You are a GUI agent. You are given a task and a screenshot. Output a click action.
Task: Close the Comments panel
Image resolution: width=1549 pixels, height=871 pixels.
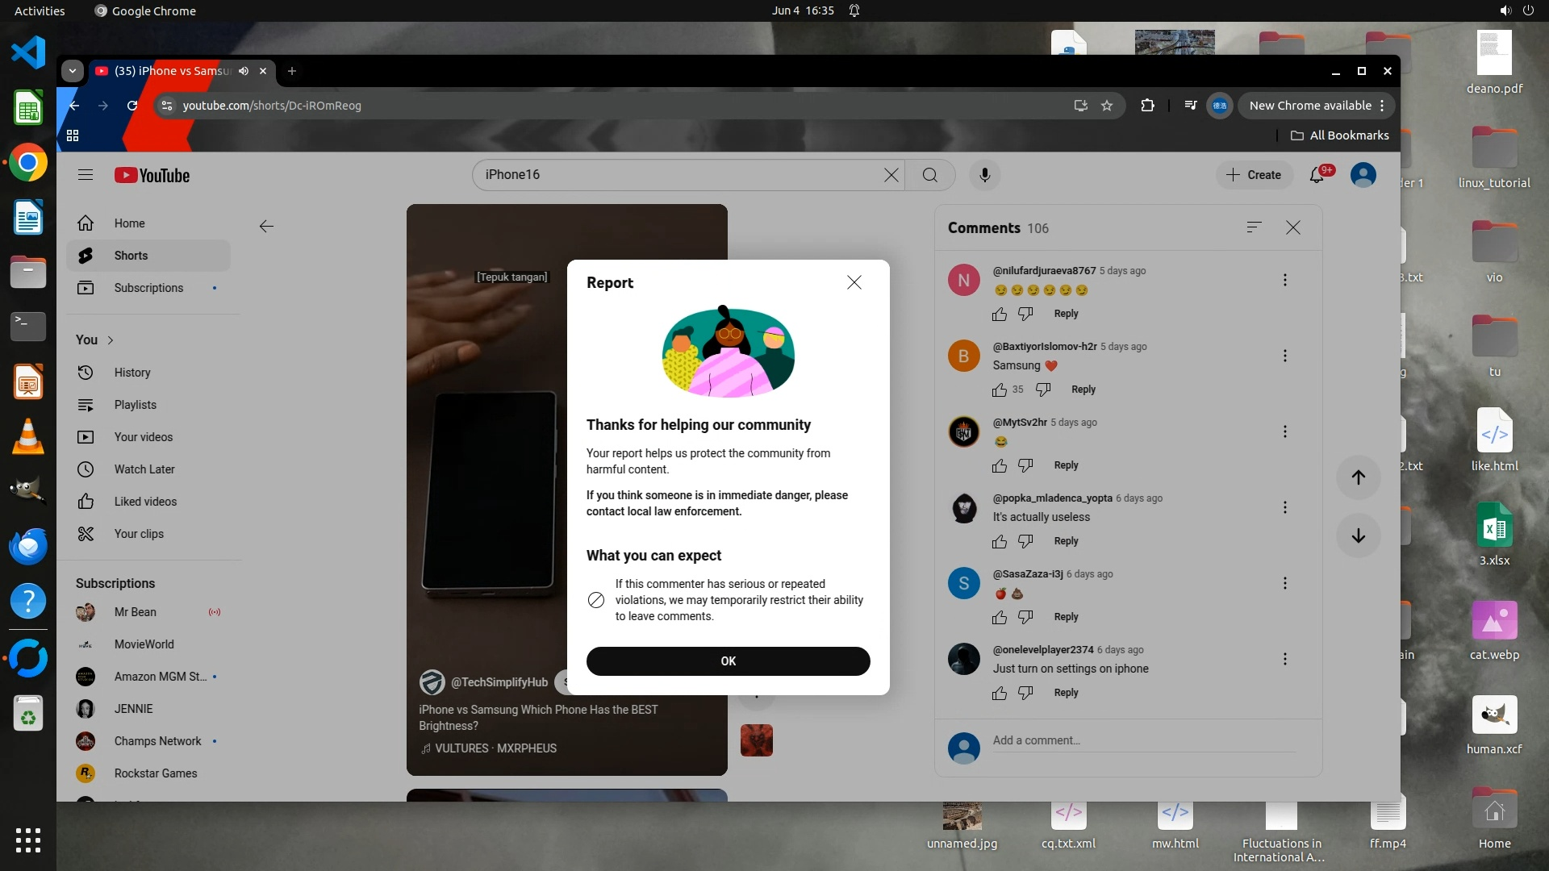[1293, 227]
